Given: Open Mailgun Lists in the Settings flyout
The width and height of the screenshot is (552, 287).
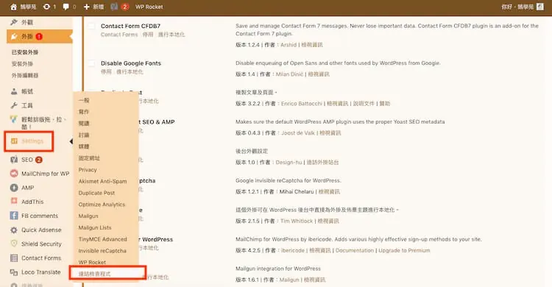Looking at the screenshot, I should tap(95, 228).
